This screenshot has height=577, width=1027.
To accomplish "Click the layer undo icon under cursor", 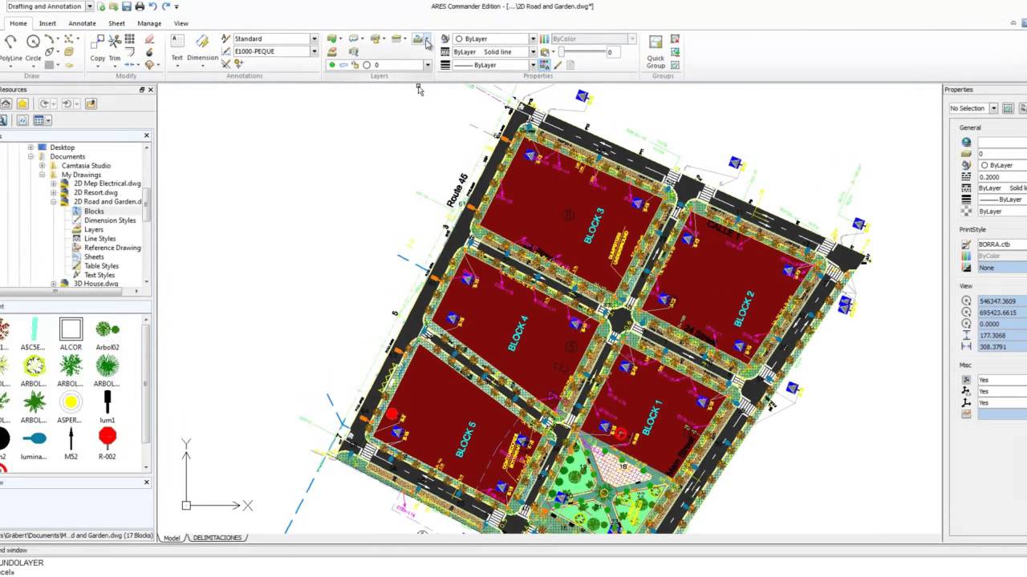I will click(x=417, y=39).
